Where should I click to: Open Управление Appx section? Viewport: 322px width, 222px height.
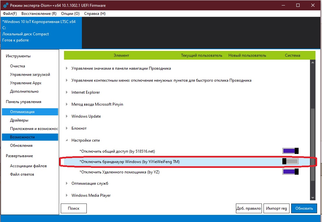click(x=26, y=83)
